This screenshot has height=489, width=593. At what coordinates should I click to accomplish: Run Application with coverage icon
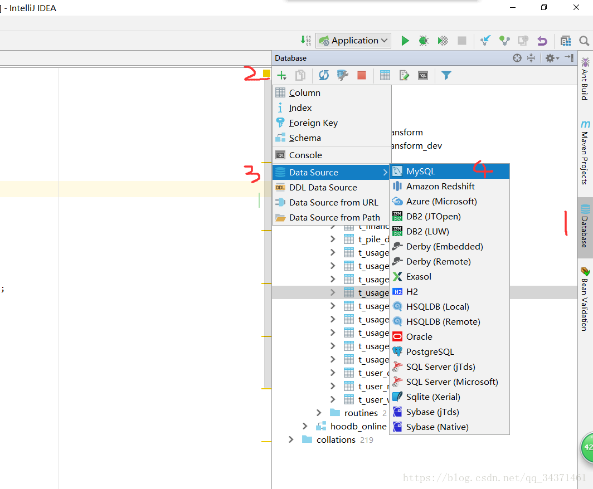[x=443, y=41]
